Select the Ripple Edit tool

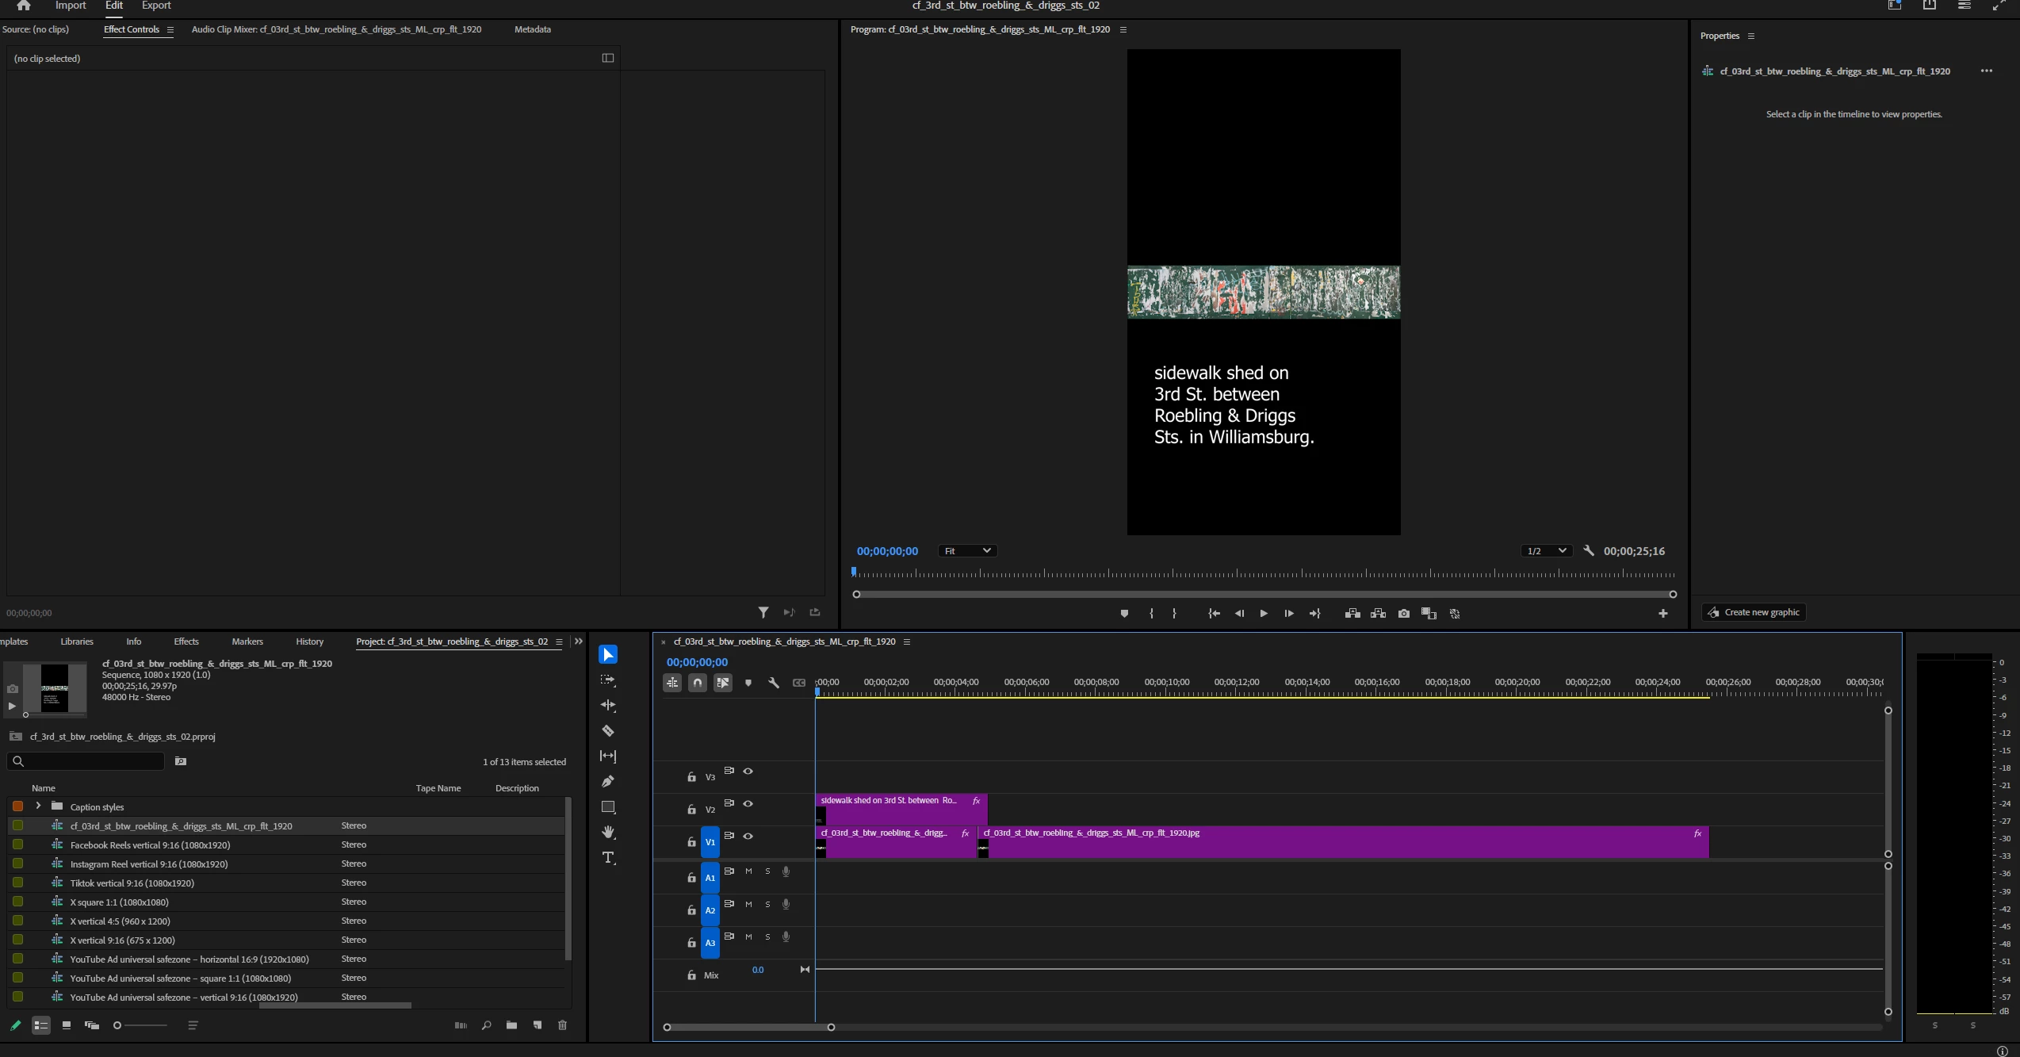pyautogui.click(x=608, y=706)
